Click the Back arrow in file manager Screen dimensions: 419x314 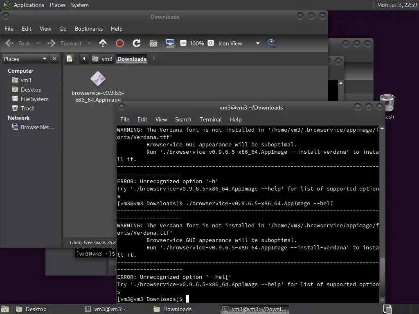[x=9, y=43]
